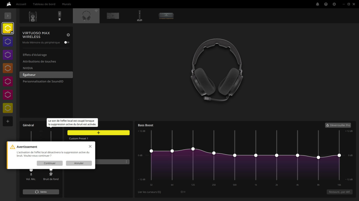Open Virtuoso Max Wireless device settings gear
The width and height of the screenshot is (359, 201).
tap(68, 35)
